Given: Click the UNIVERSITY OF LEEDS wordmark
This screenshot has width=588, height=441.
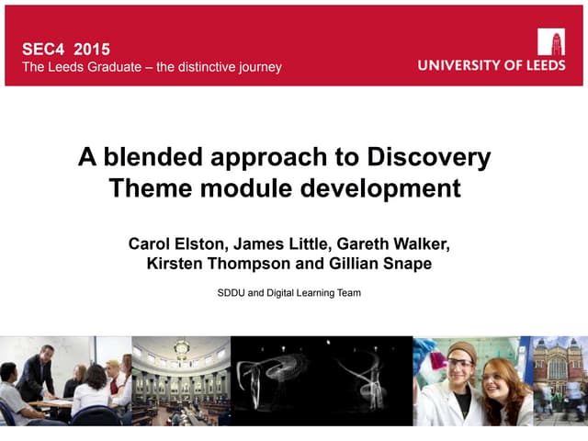Looking at the screenshot, I should (492, 65).
